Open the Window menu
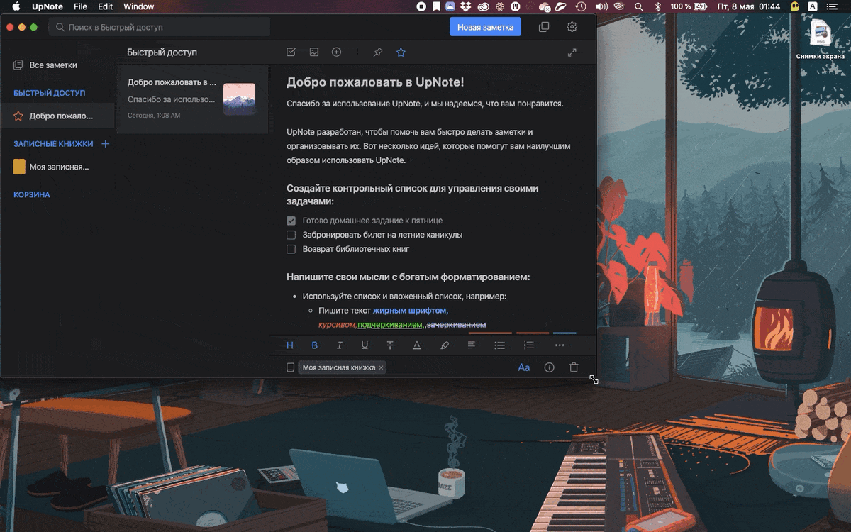This screenshot has height=532, width=851. pyautogui.click(x=138, y=6)
